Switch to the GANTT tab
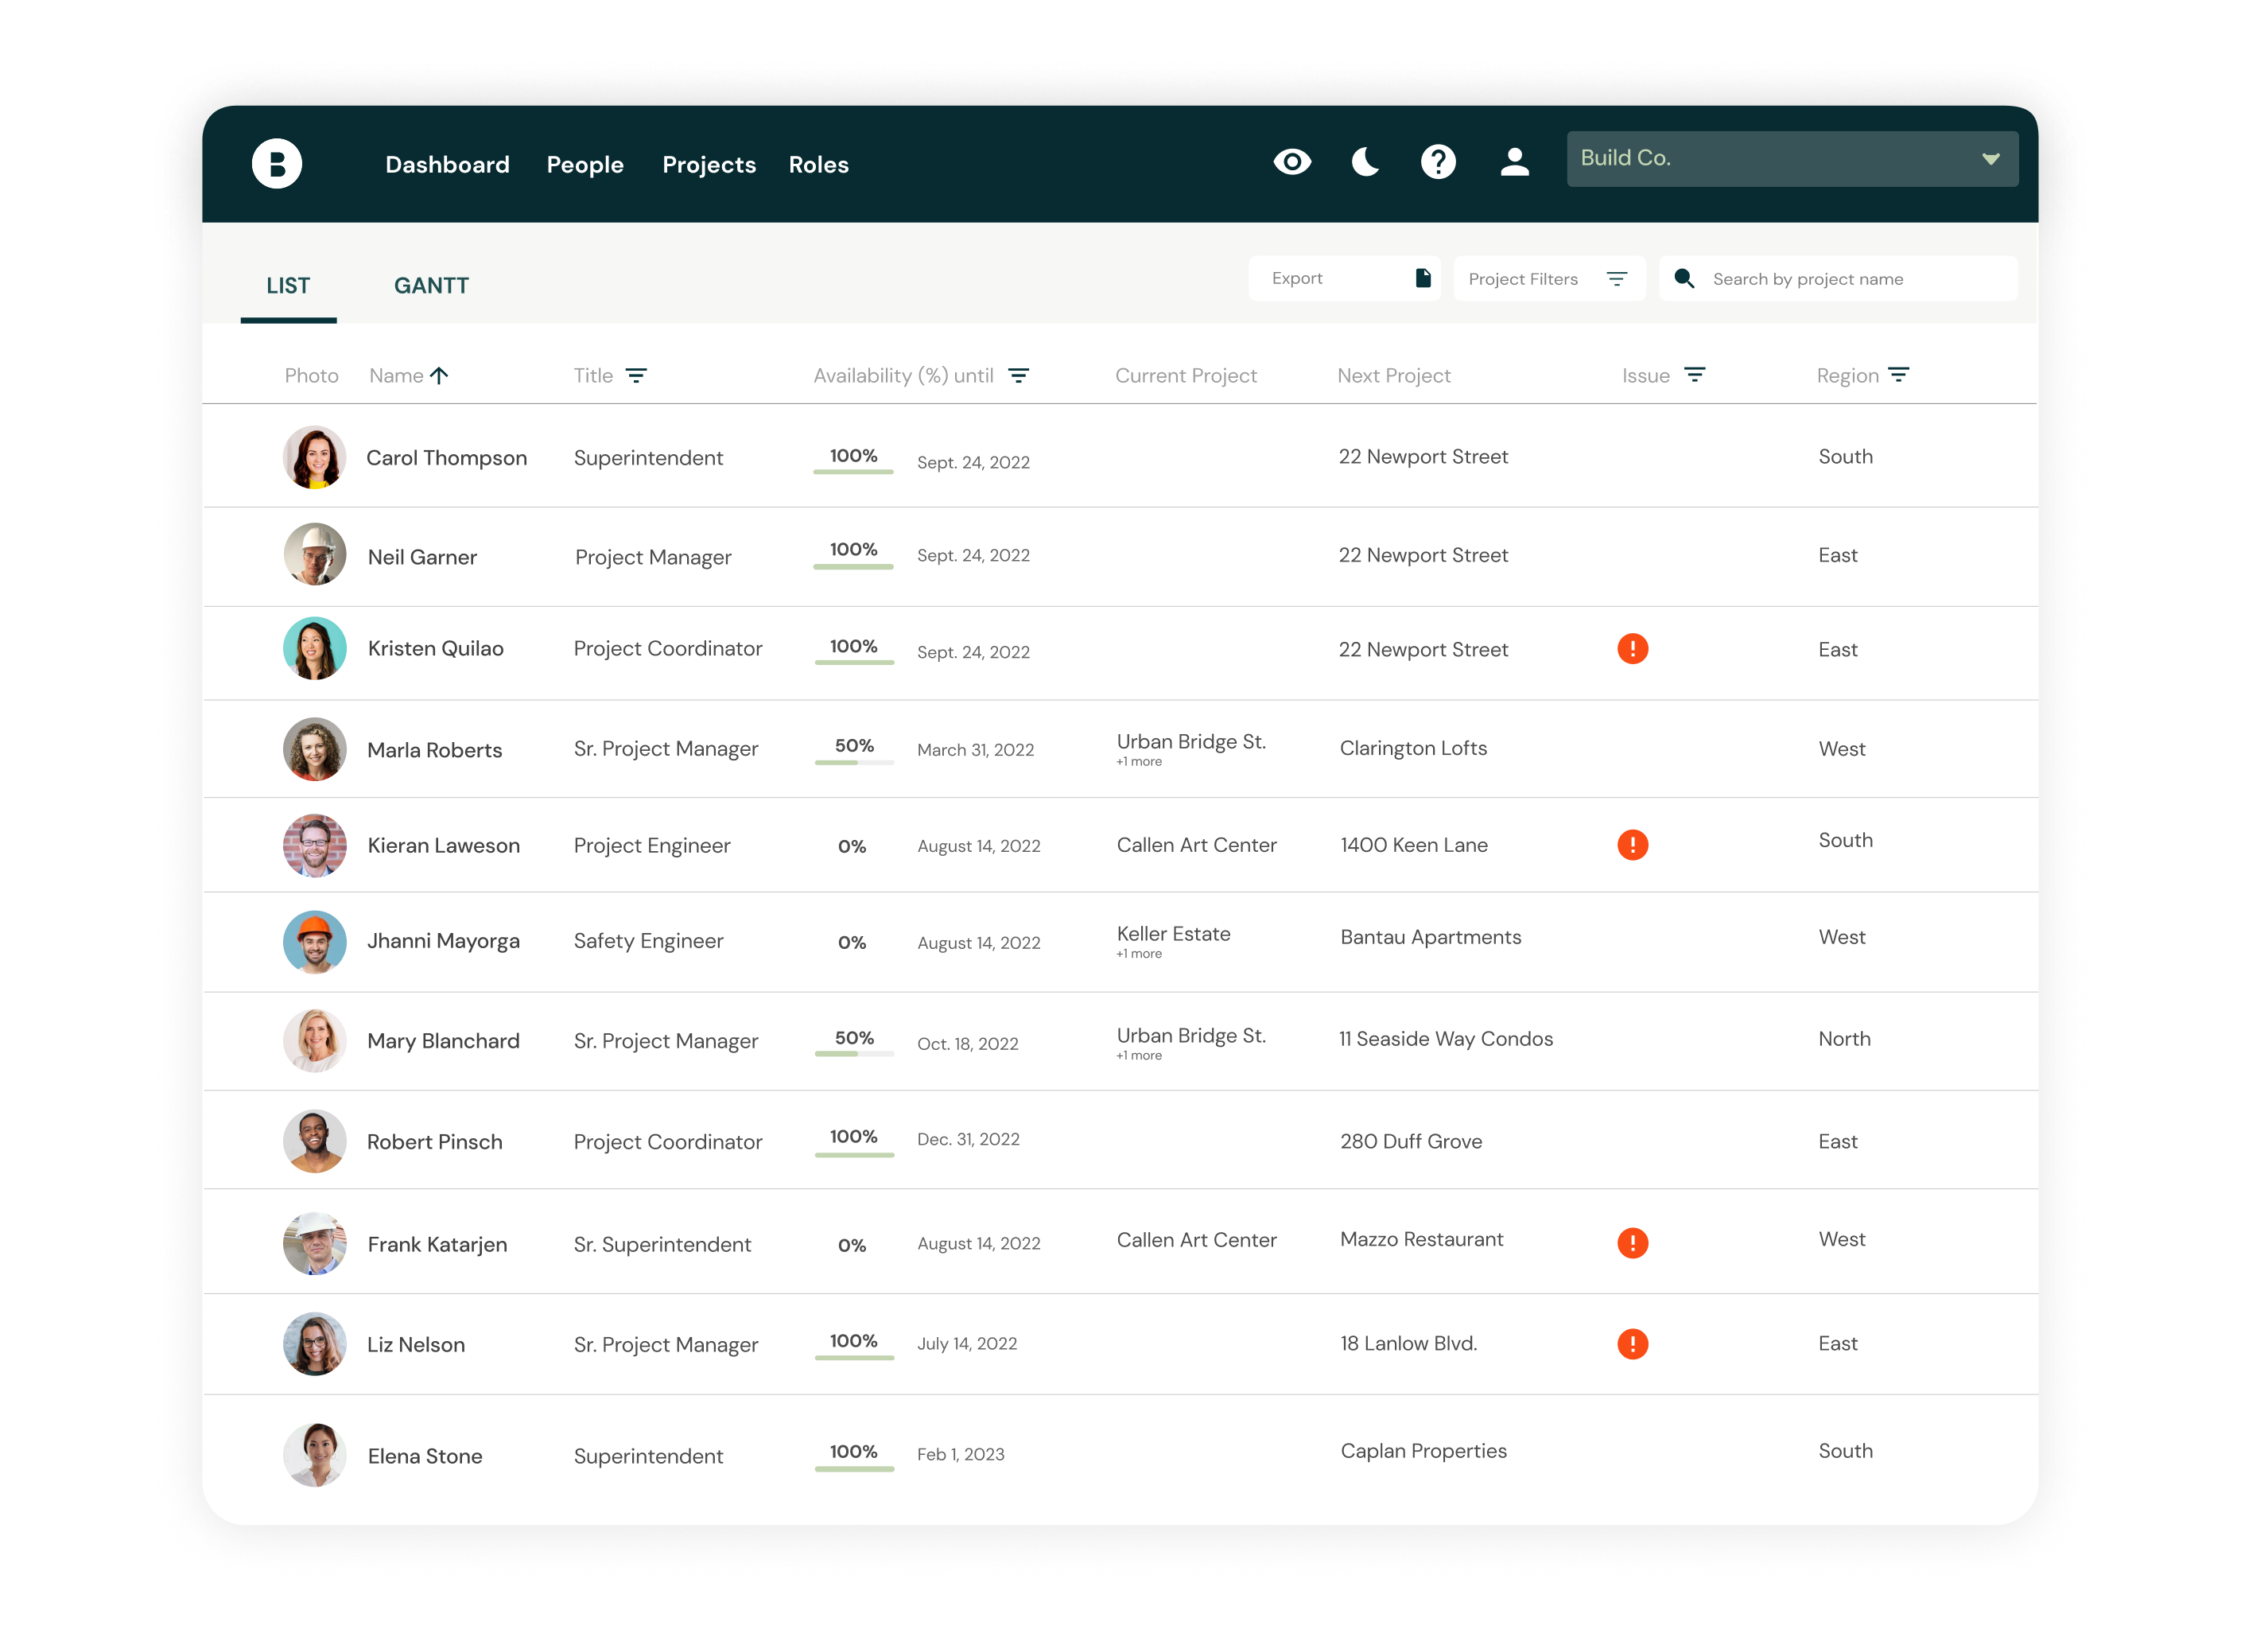The width and height of the screenshot is (2241, 1633). point(431,286)
